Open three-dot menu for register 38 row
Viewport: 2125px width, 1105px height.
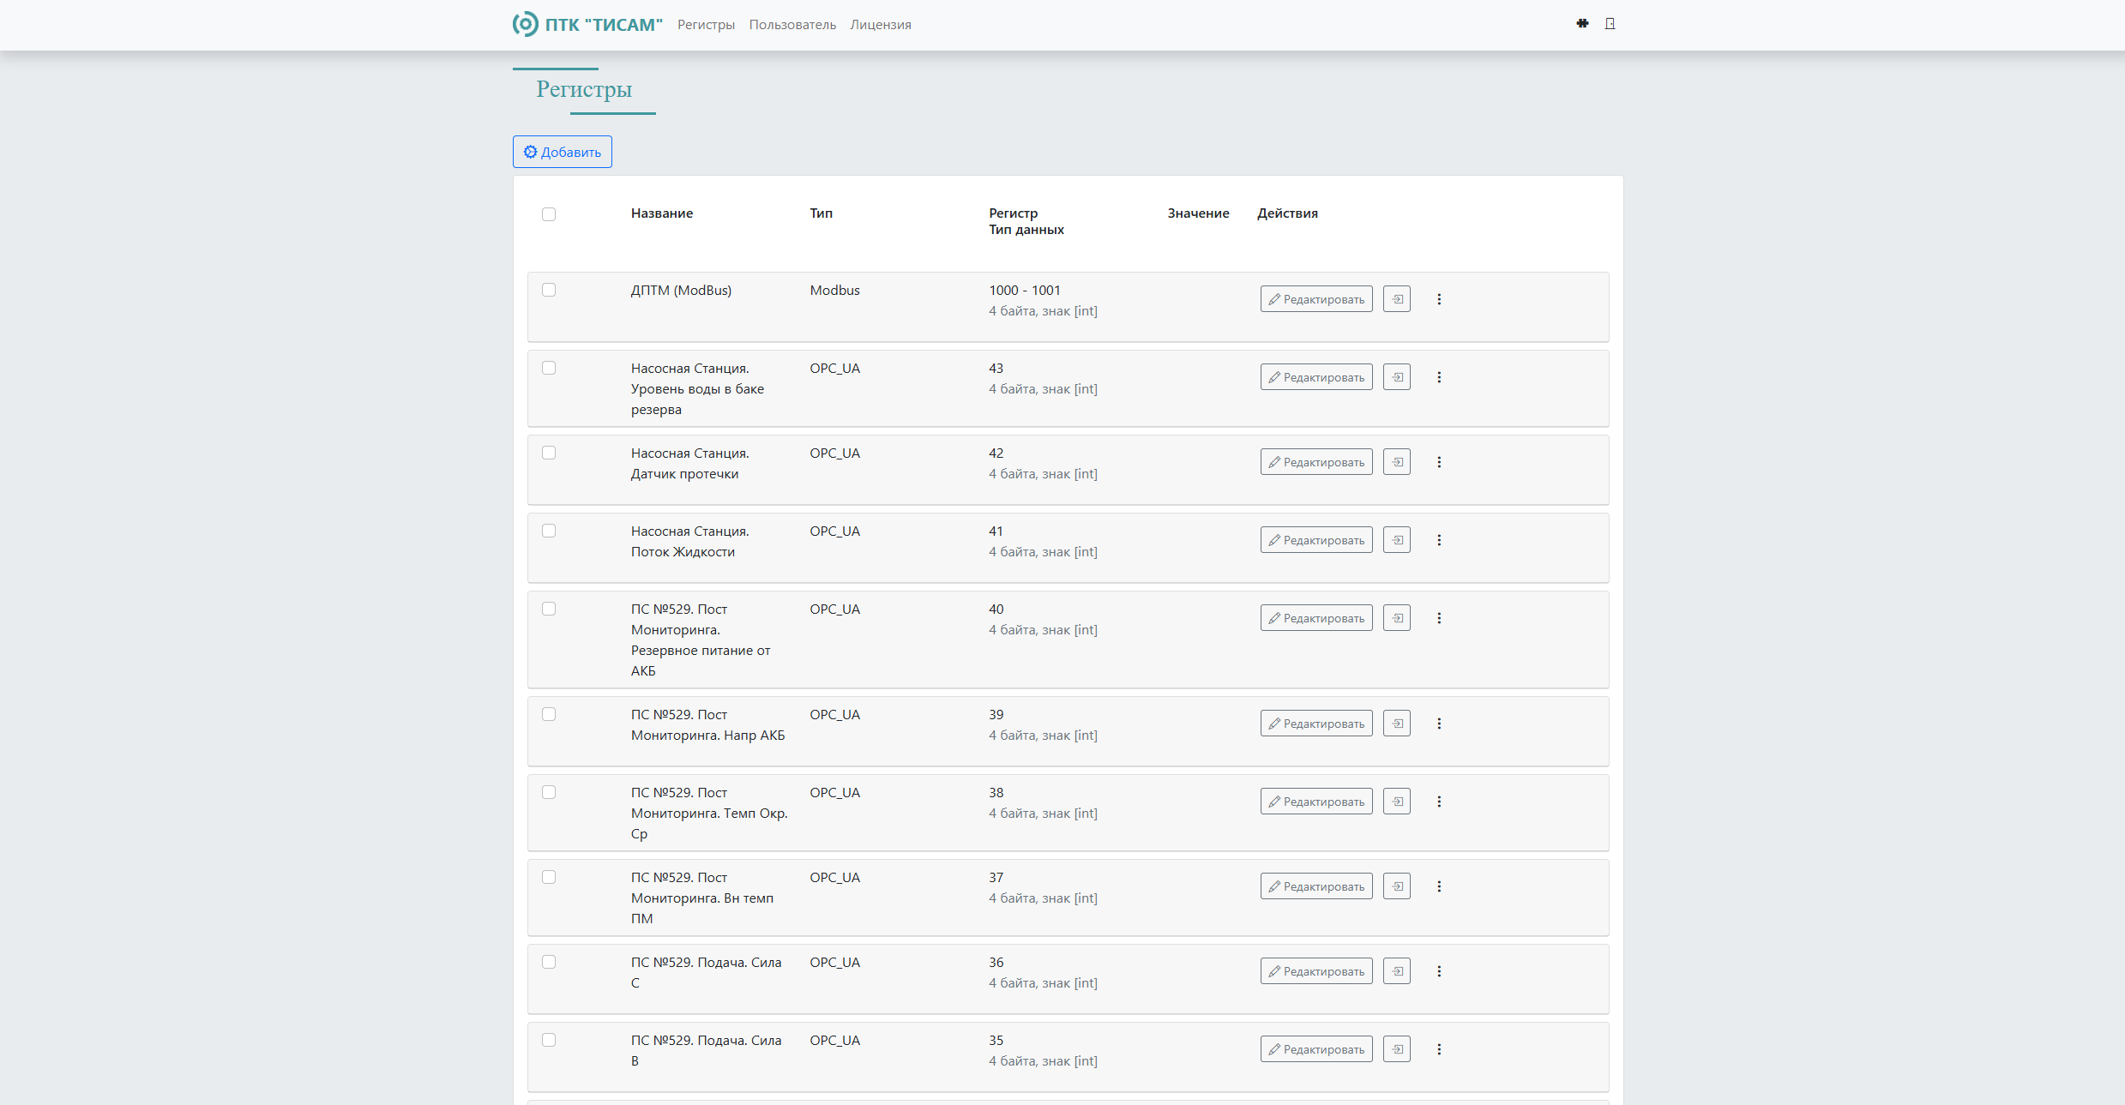point(1439,802)
